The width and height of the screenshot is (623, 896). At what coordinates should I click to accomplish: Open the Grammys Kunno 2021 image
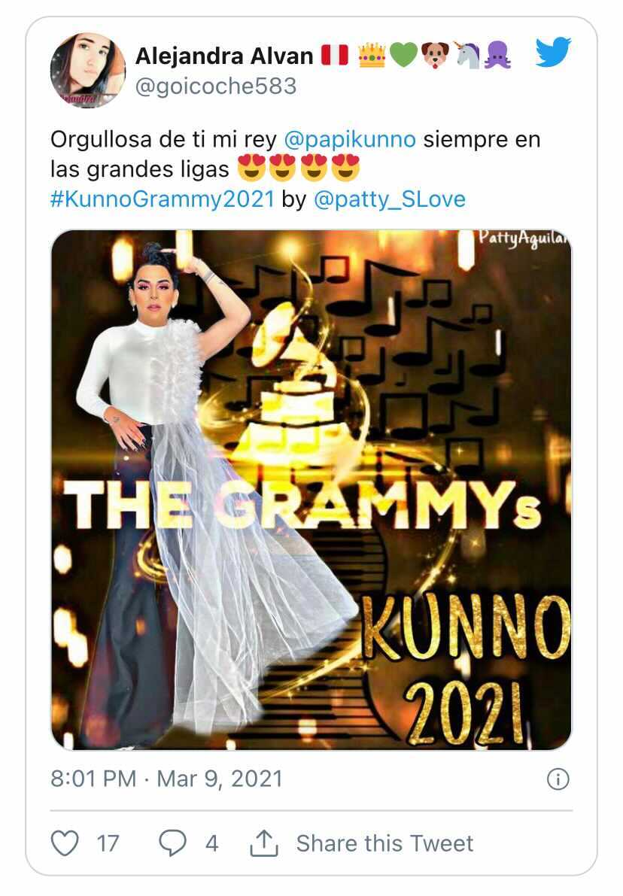click(x=311, y=490)
